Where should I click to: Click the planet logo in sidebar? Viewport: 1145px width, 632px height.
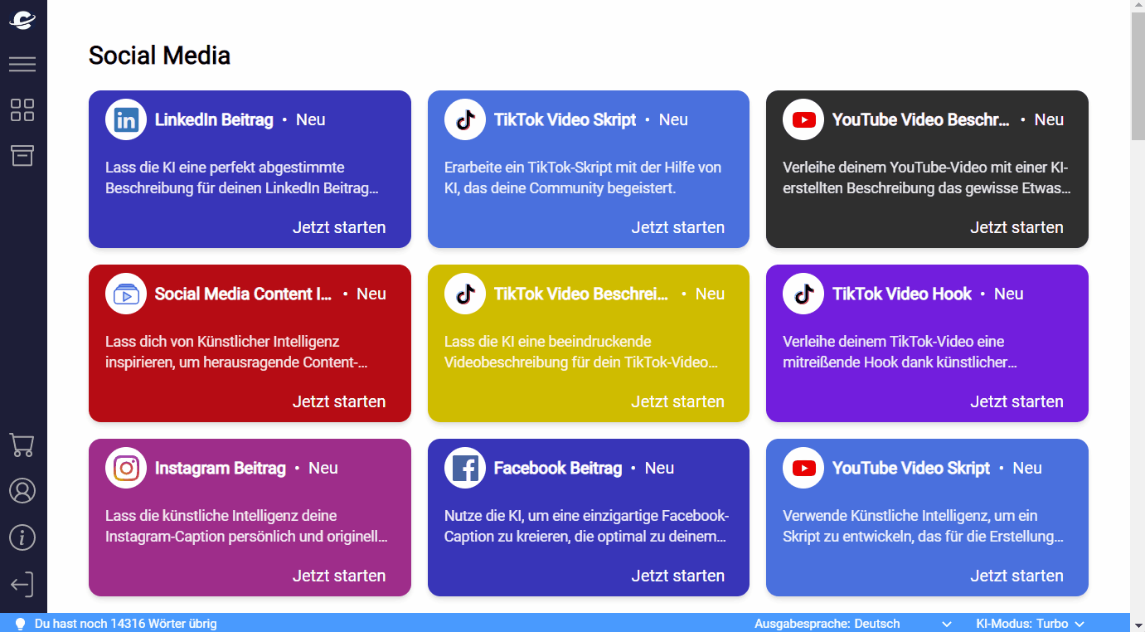click(22, 21)
